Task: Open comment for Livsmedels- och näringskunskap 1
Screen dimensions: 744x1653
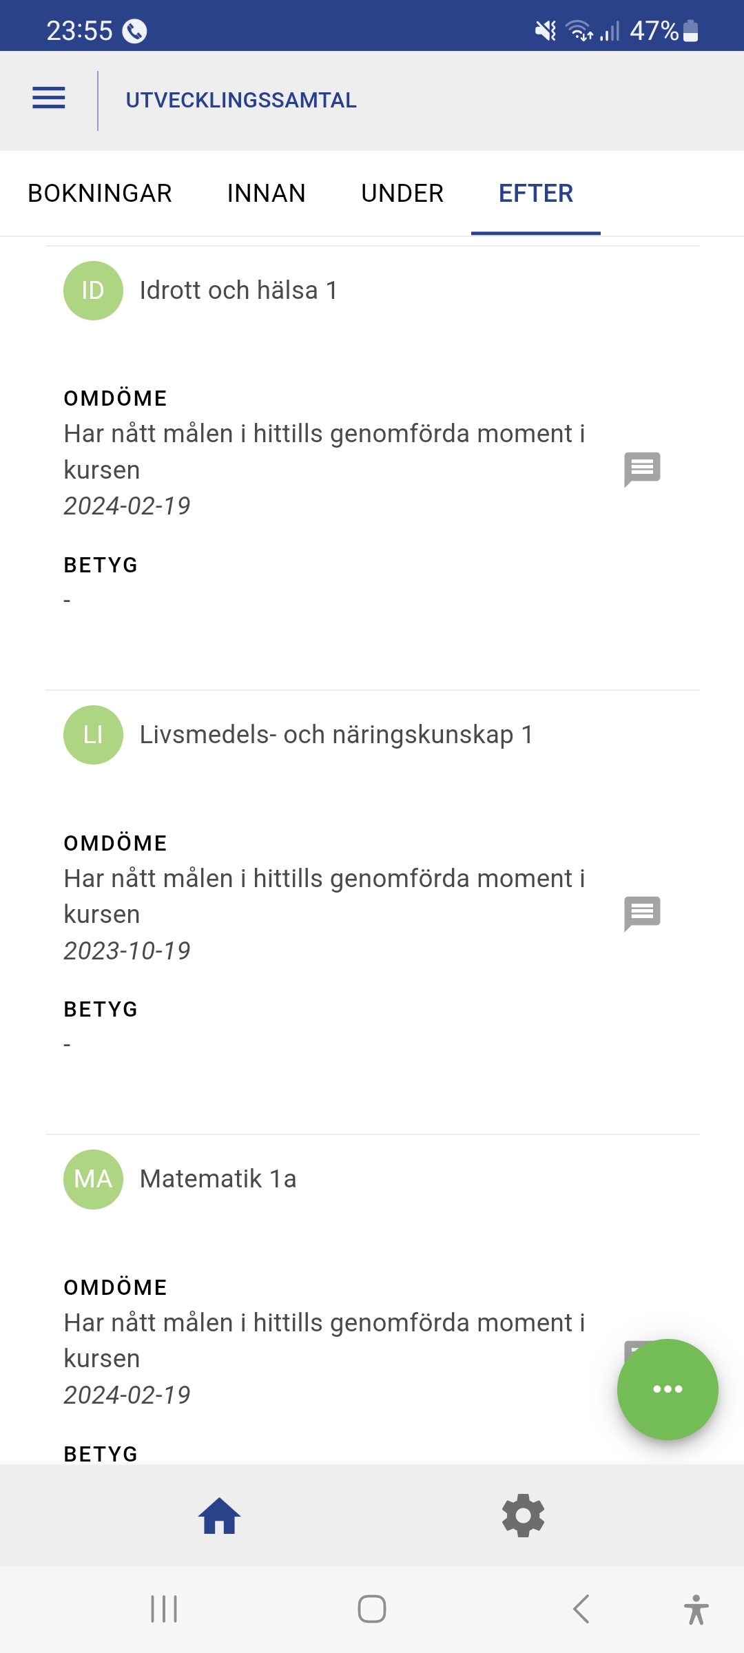Action: 642,914
